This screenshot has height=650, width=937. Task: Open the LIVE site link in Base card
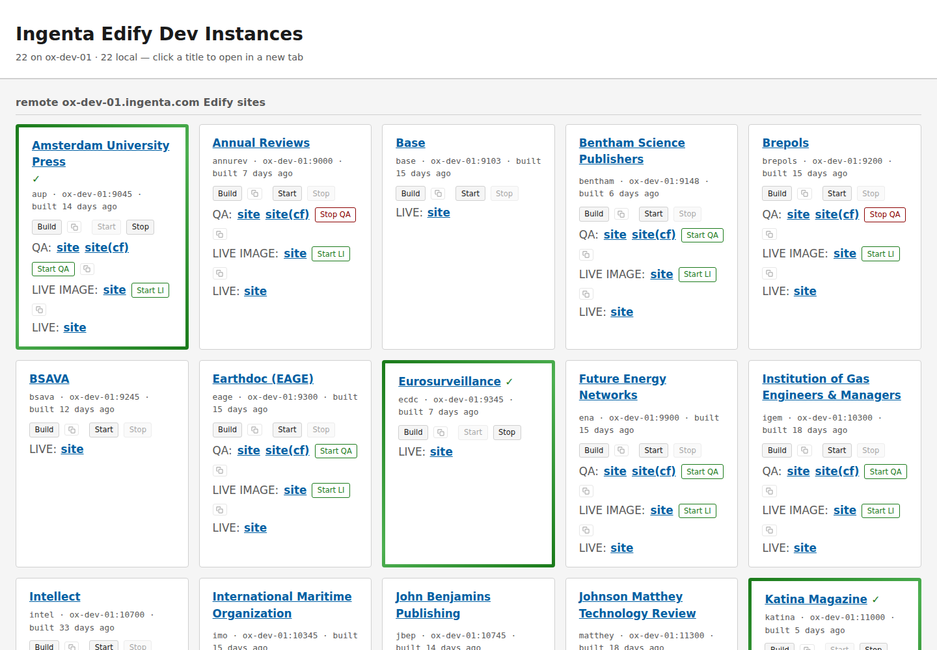pyautogui.click(x=439, y=213)
